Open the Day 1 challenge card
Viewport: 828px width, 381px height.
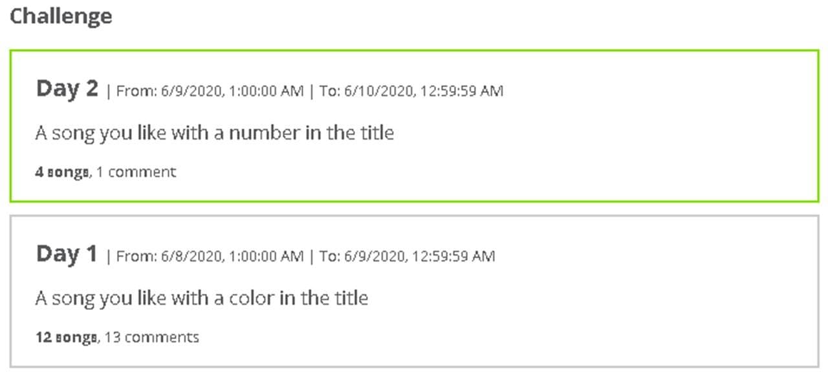click(x=414, y=291)
